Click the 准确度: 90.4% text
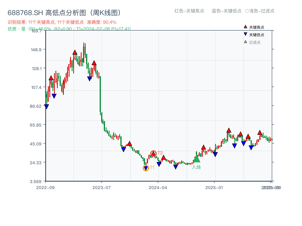This screenshot has height=226, width=302. pos(102,22)
